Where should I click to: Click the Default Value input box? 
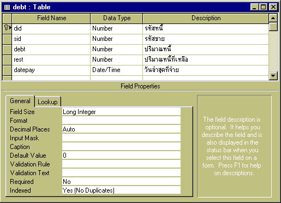[121, 156]
